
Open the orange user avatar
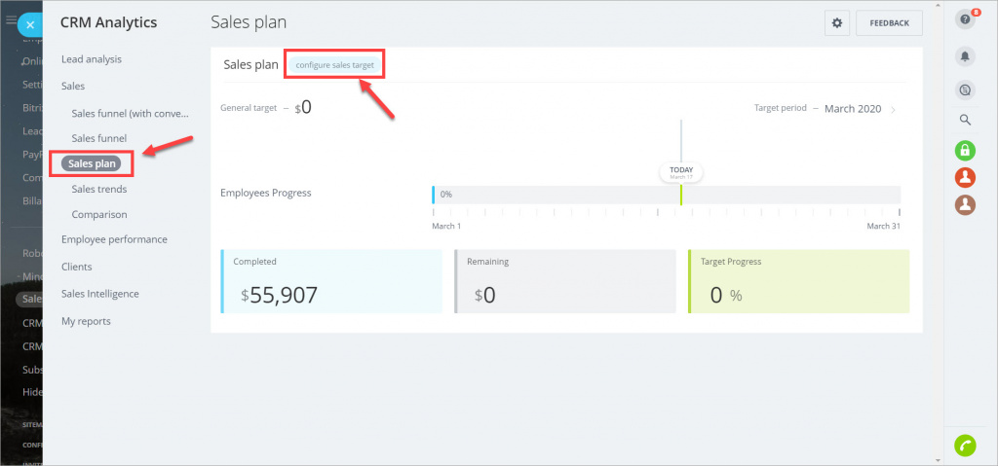pyautogui.click(x=966, y=177)
